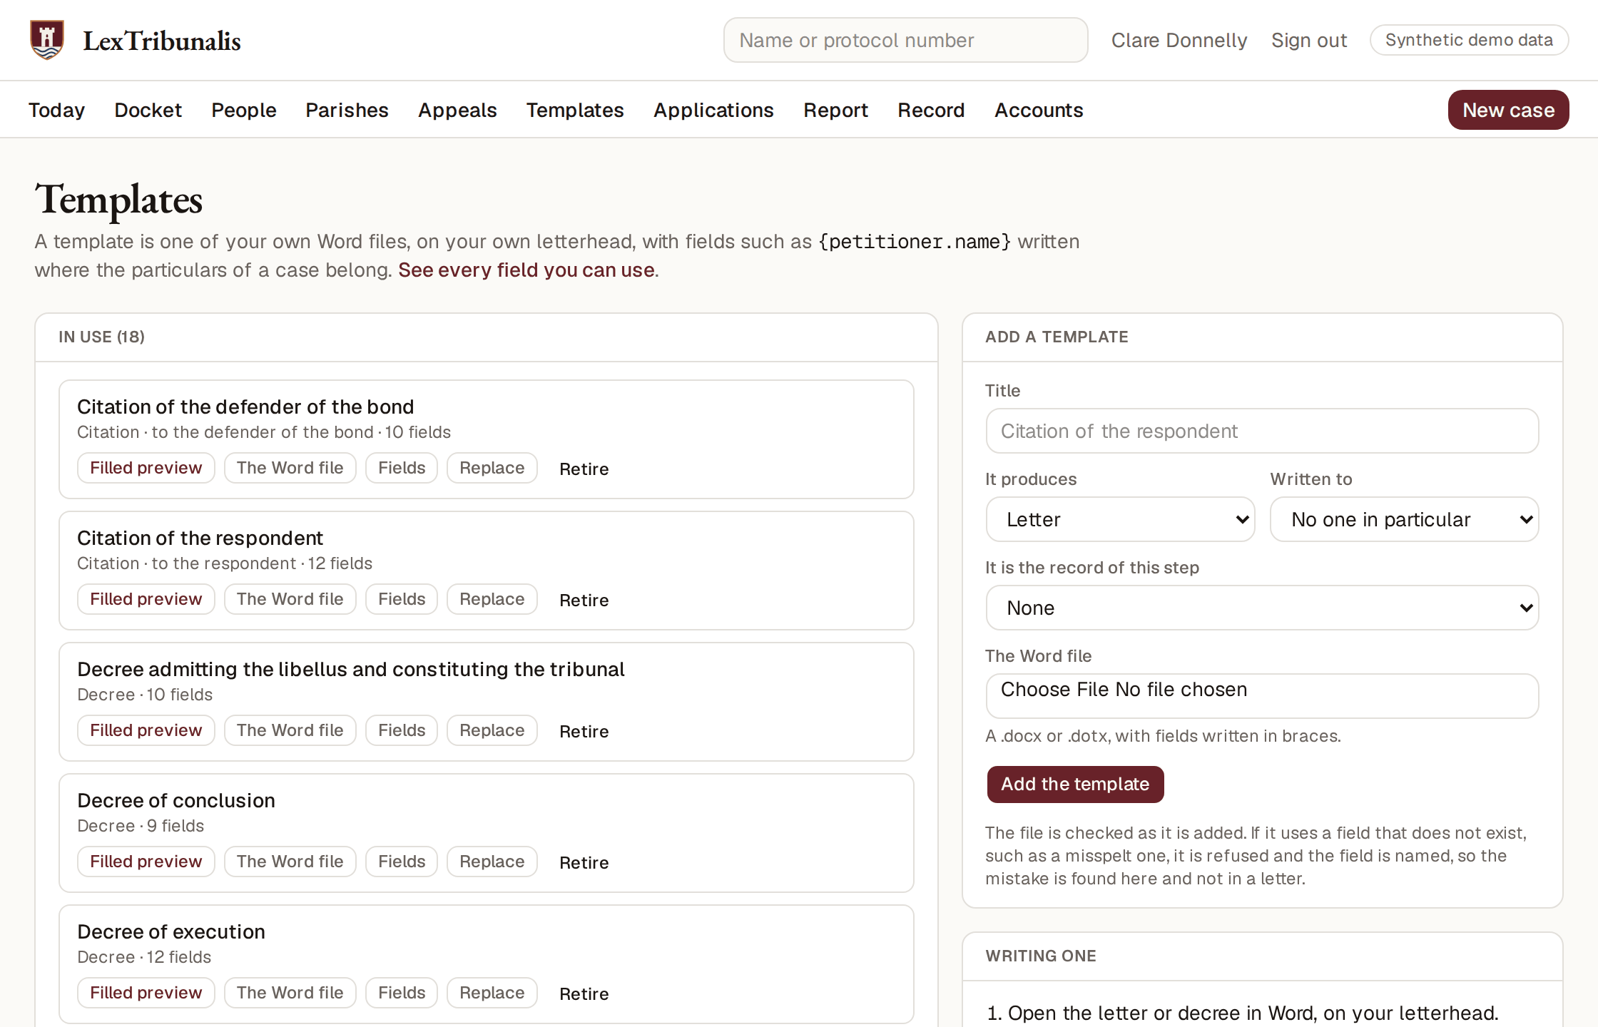This screenshot has width=1598, height=1027.
Task: Retire Citation of the defender of the bond
Action: [x=584, y=469]
